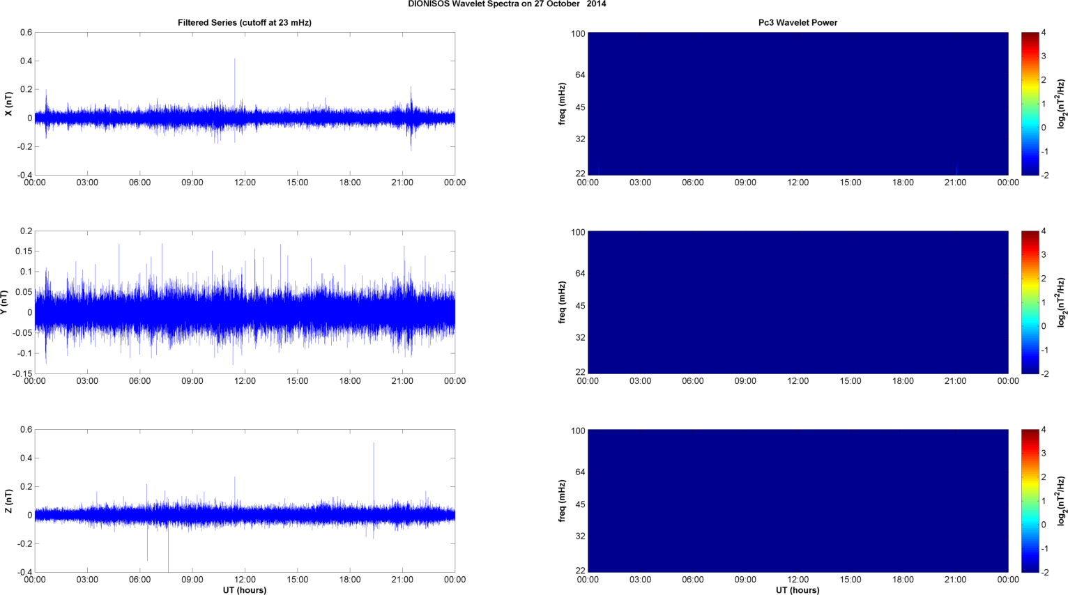This screenshot has height=595, width=1068.
Task: Click the "0.6" tick on the X series axis
Action: click(x=26, y=33)
